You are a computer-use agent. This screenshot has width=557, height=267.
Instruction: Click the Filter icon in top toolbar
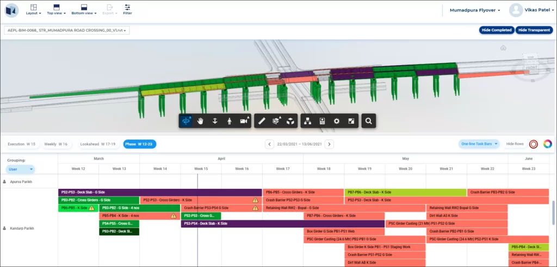[x=127, y=9]
